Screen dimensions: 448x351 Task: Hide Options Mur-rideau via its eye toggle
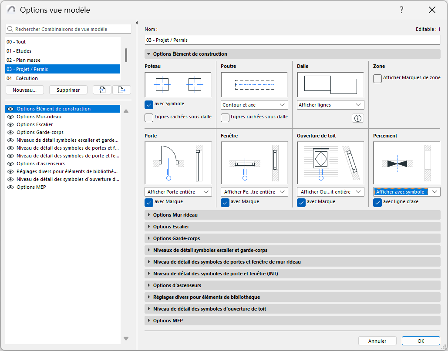10,116
